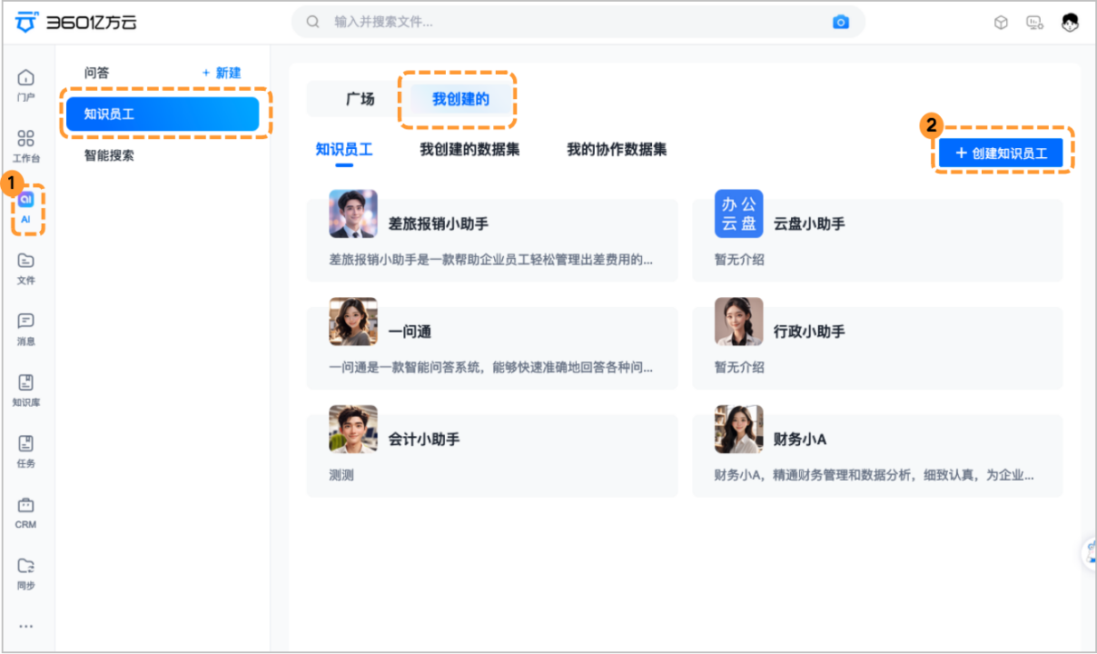Click the camera image-search icon in search bar

[841, 22]
